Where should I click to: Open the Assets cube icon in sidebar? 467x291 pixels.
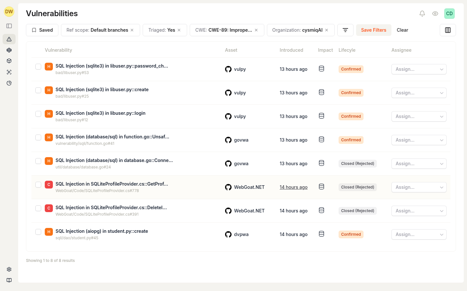[9, 61]
